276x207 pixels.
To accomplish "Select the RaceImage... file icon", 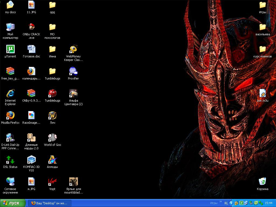I will tap(31, 115).
